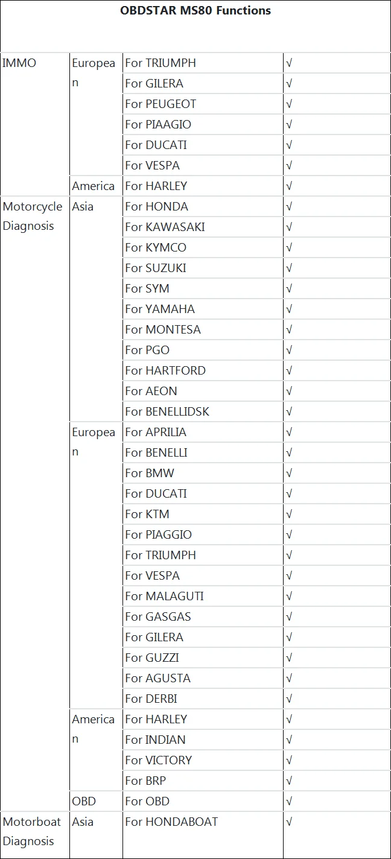This screenshot has height=859, width=391.
Task: Select the For KAWASAKI entry
Action: tap(203, 227)
